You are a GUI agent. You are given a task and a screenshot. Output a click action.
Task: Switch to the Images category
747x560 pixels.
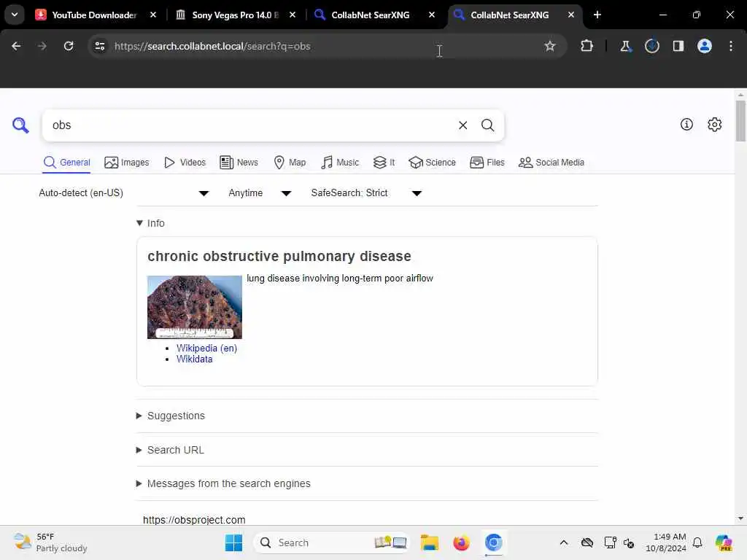(x=127, y=163)
